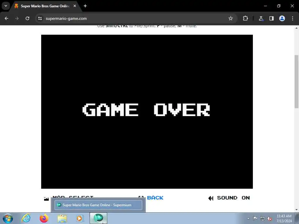Open the Extensions puzzle icon
The width and height of the screenshot is (299, 224).
coord(245,18)
